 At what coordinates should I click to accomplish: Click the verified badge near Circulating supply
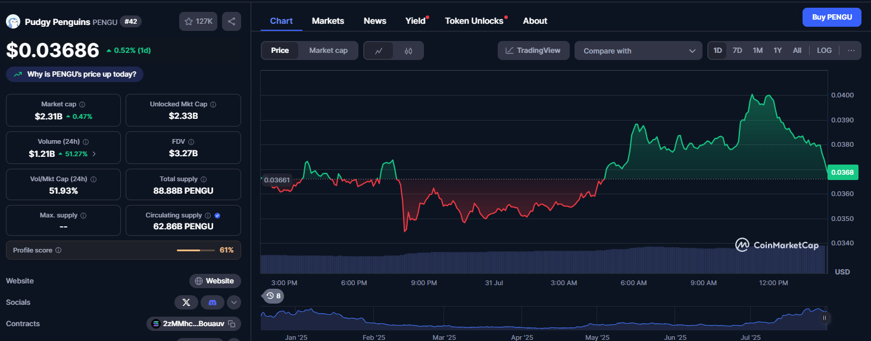click(217, 216)
